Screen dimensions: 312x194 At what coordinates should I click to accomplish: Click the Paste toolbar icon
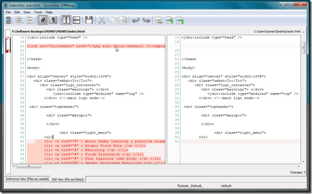[123, 20]
